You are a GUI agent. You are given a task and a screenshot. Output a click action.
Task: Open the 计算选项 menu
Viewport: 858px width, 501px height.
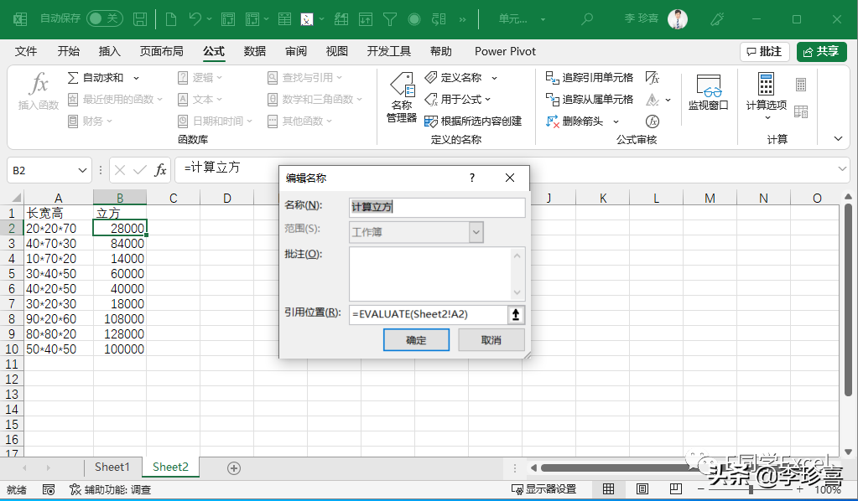click(x=766, y=97)
